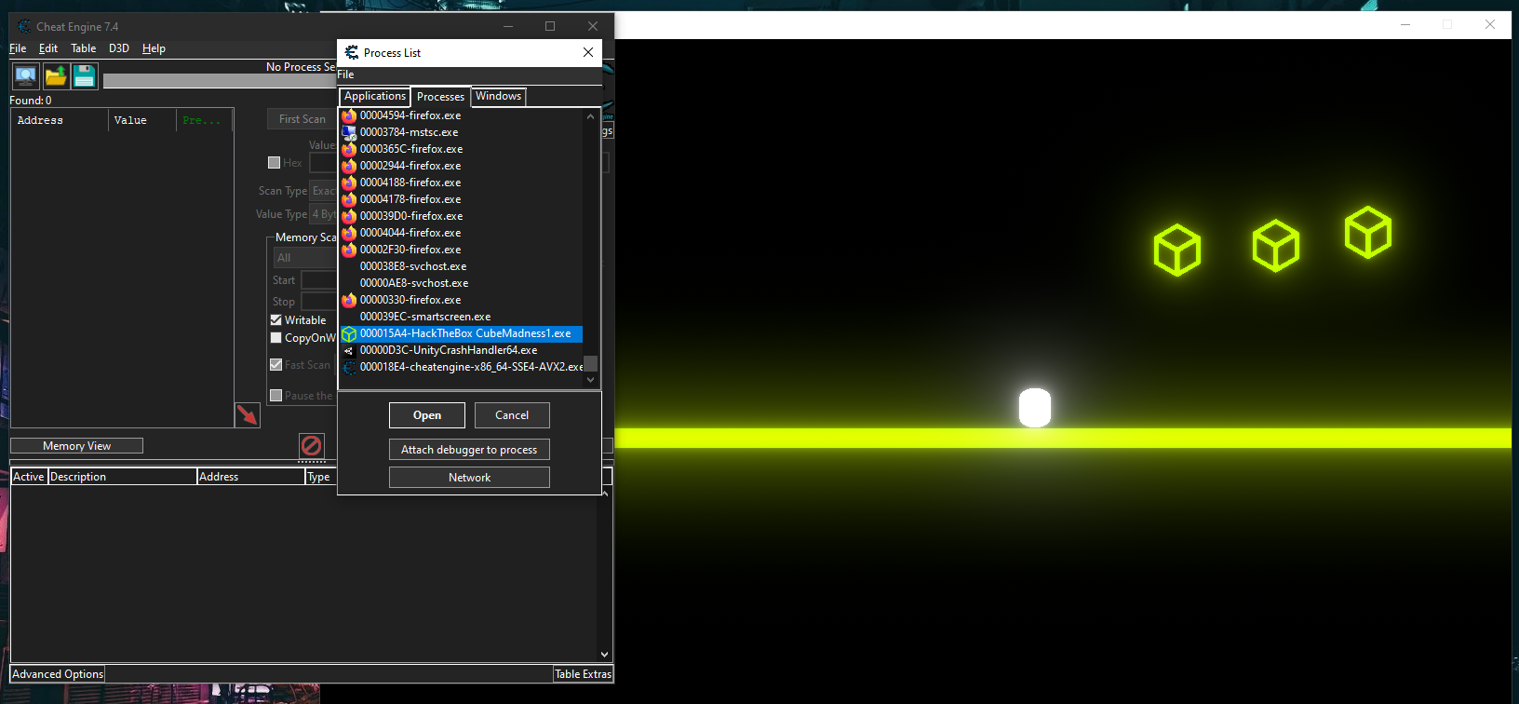Screen dimensions: 1519x704
Task: Click the red arrow add address icon
Action: [x=247, y=414]
